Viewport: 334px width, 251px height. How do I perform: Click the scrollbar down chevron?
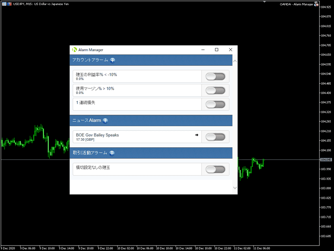click(x=235, y=187)
